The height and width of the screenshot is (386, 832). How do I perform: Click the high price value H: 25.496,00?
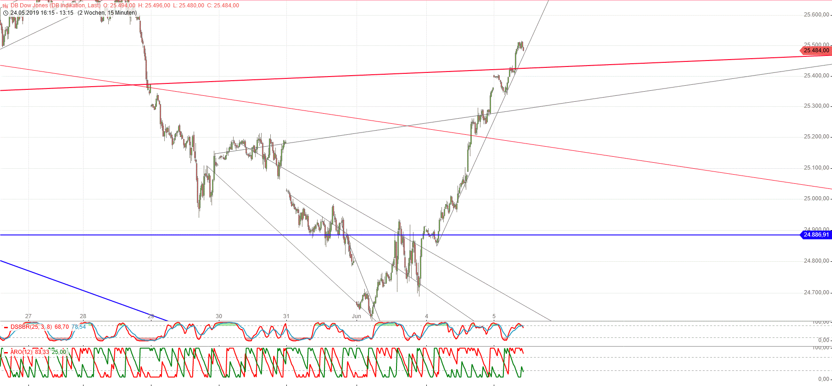coord(154,6)
